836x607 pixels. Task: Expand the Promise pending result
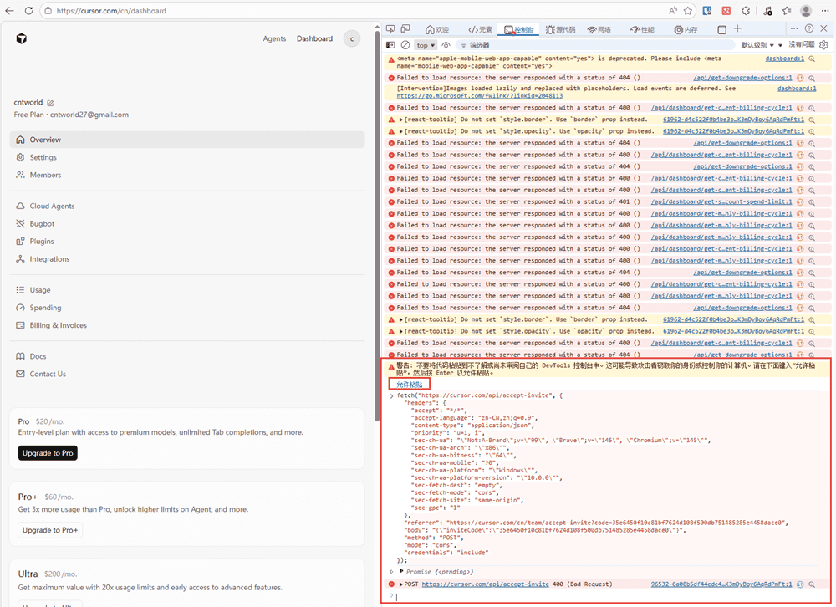coord(401,571)
